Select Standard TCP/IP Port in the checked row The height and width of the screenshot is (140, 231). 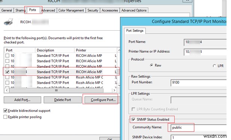coord(53,72)
